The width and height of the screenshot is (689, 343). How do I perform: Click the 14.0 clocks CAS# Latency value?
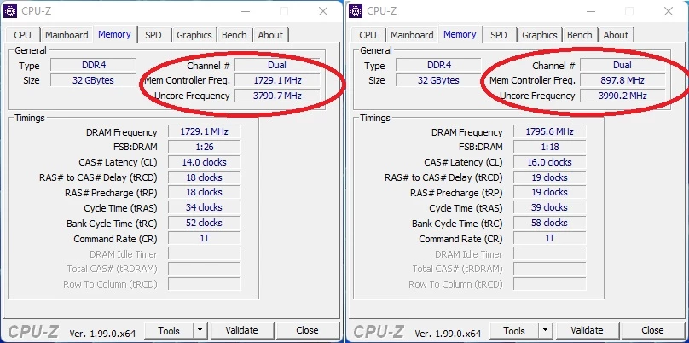tap(205, 162)
